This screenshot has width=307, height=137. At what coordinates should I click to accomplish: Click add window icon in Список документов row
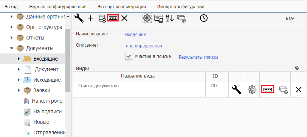tap(283, 90)
